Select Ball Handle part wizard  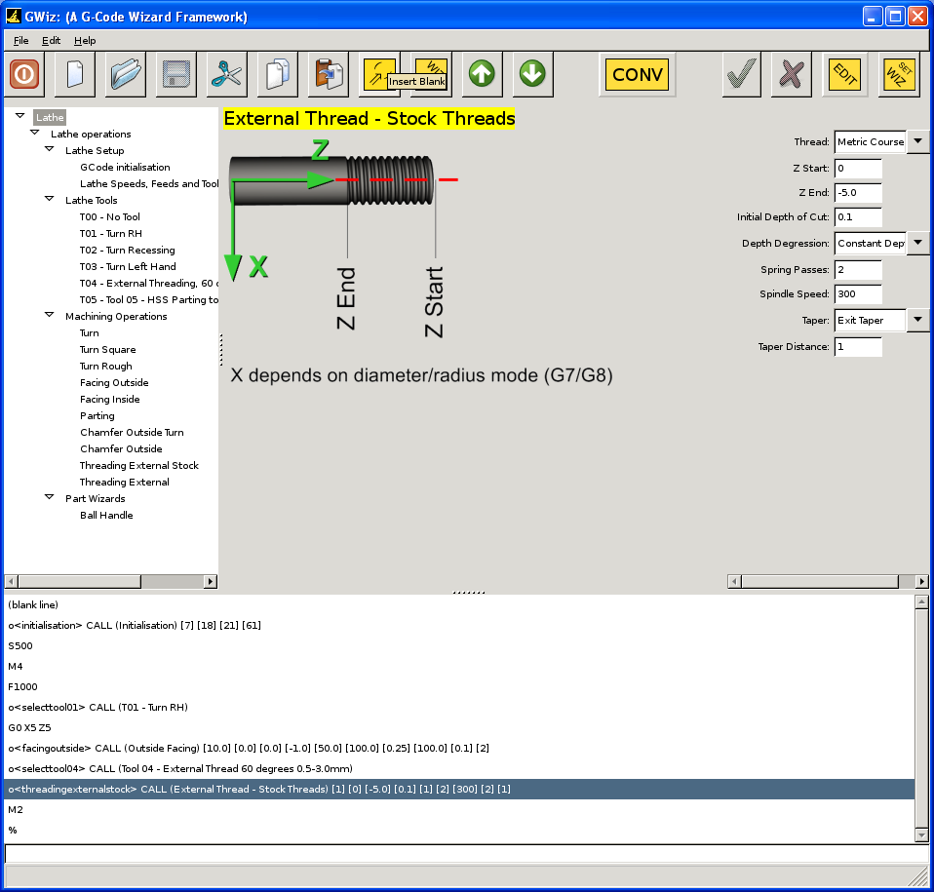(106, 515)
